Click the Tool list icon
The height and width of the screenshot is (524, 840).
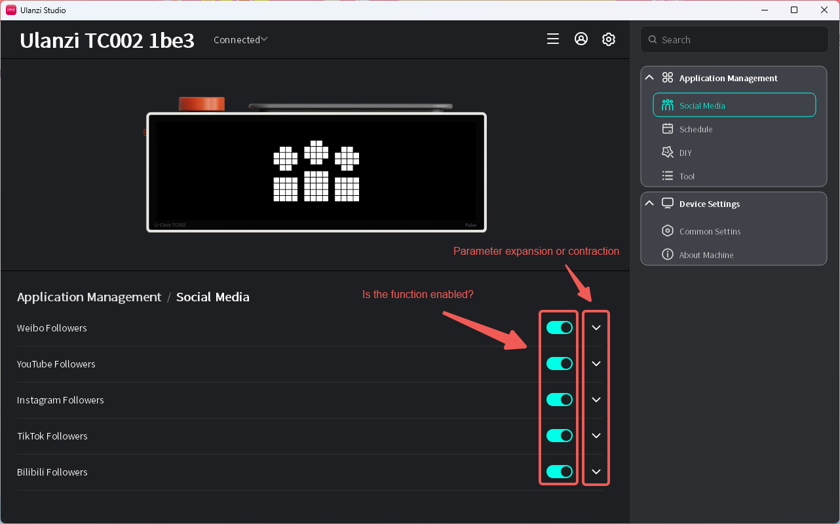(668, 176)
